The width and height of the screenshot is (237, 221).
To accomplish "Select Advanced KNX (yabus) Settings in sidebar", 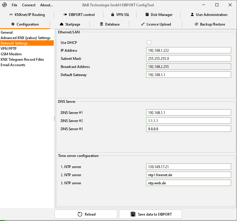I will coord(26,38).
